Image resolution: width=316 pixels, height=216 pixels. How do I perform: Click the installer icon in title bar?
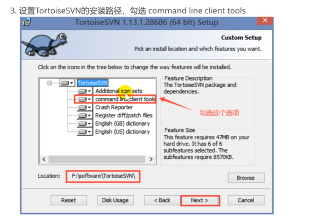27,22
